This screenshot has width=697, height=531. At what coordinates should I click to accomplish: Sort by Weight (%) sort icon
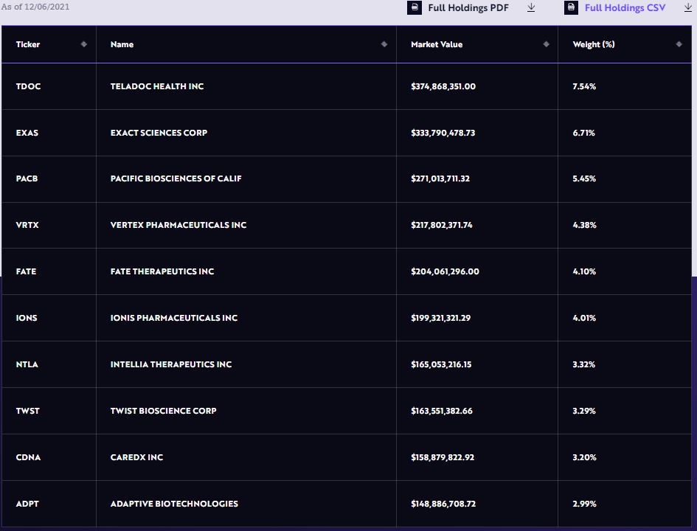[679, 44]
